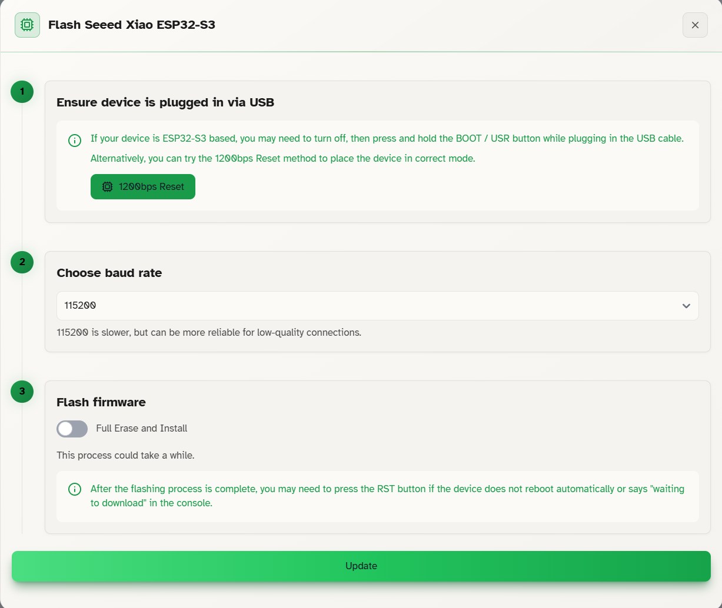This screenshot has height=608, width=722.
Task: Toggle Full Erase and Install switch
Action: click(72, 429)
